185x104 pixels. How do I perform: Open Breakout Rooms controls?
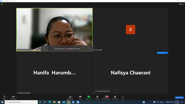(106, 97)
